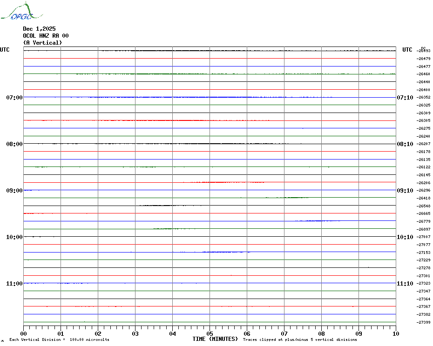
Task: Click the 05 minute tick label
Action: (x=210, y=333)
